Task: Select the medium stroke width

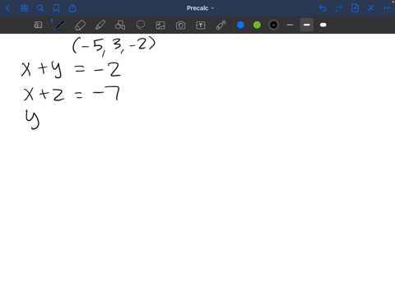Action: (x=307, y=25)
